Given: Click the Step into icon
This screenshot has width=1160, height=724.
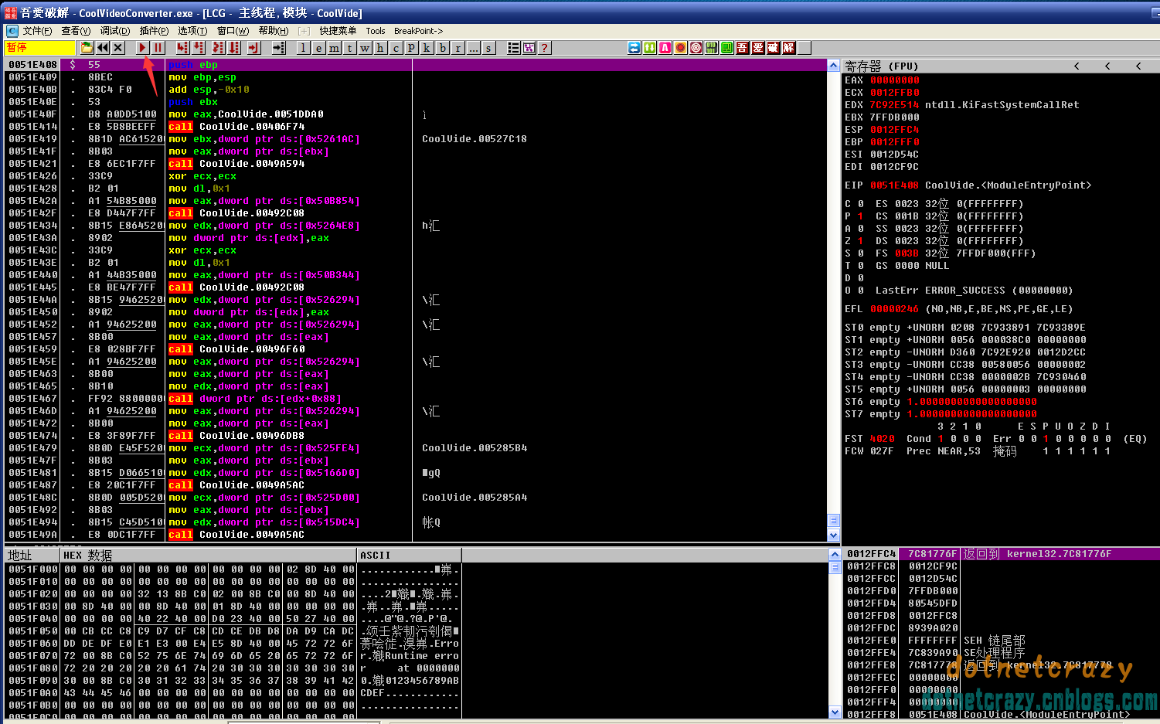Looking at the screenshot, I should click(182, 48).
